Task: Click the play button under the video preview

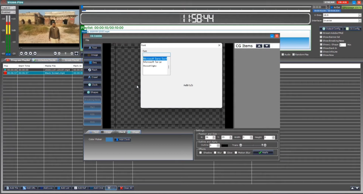Action: (x=26, y=53)
